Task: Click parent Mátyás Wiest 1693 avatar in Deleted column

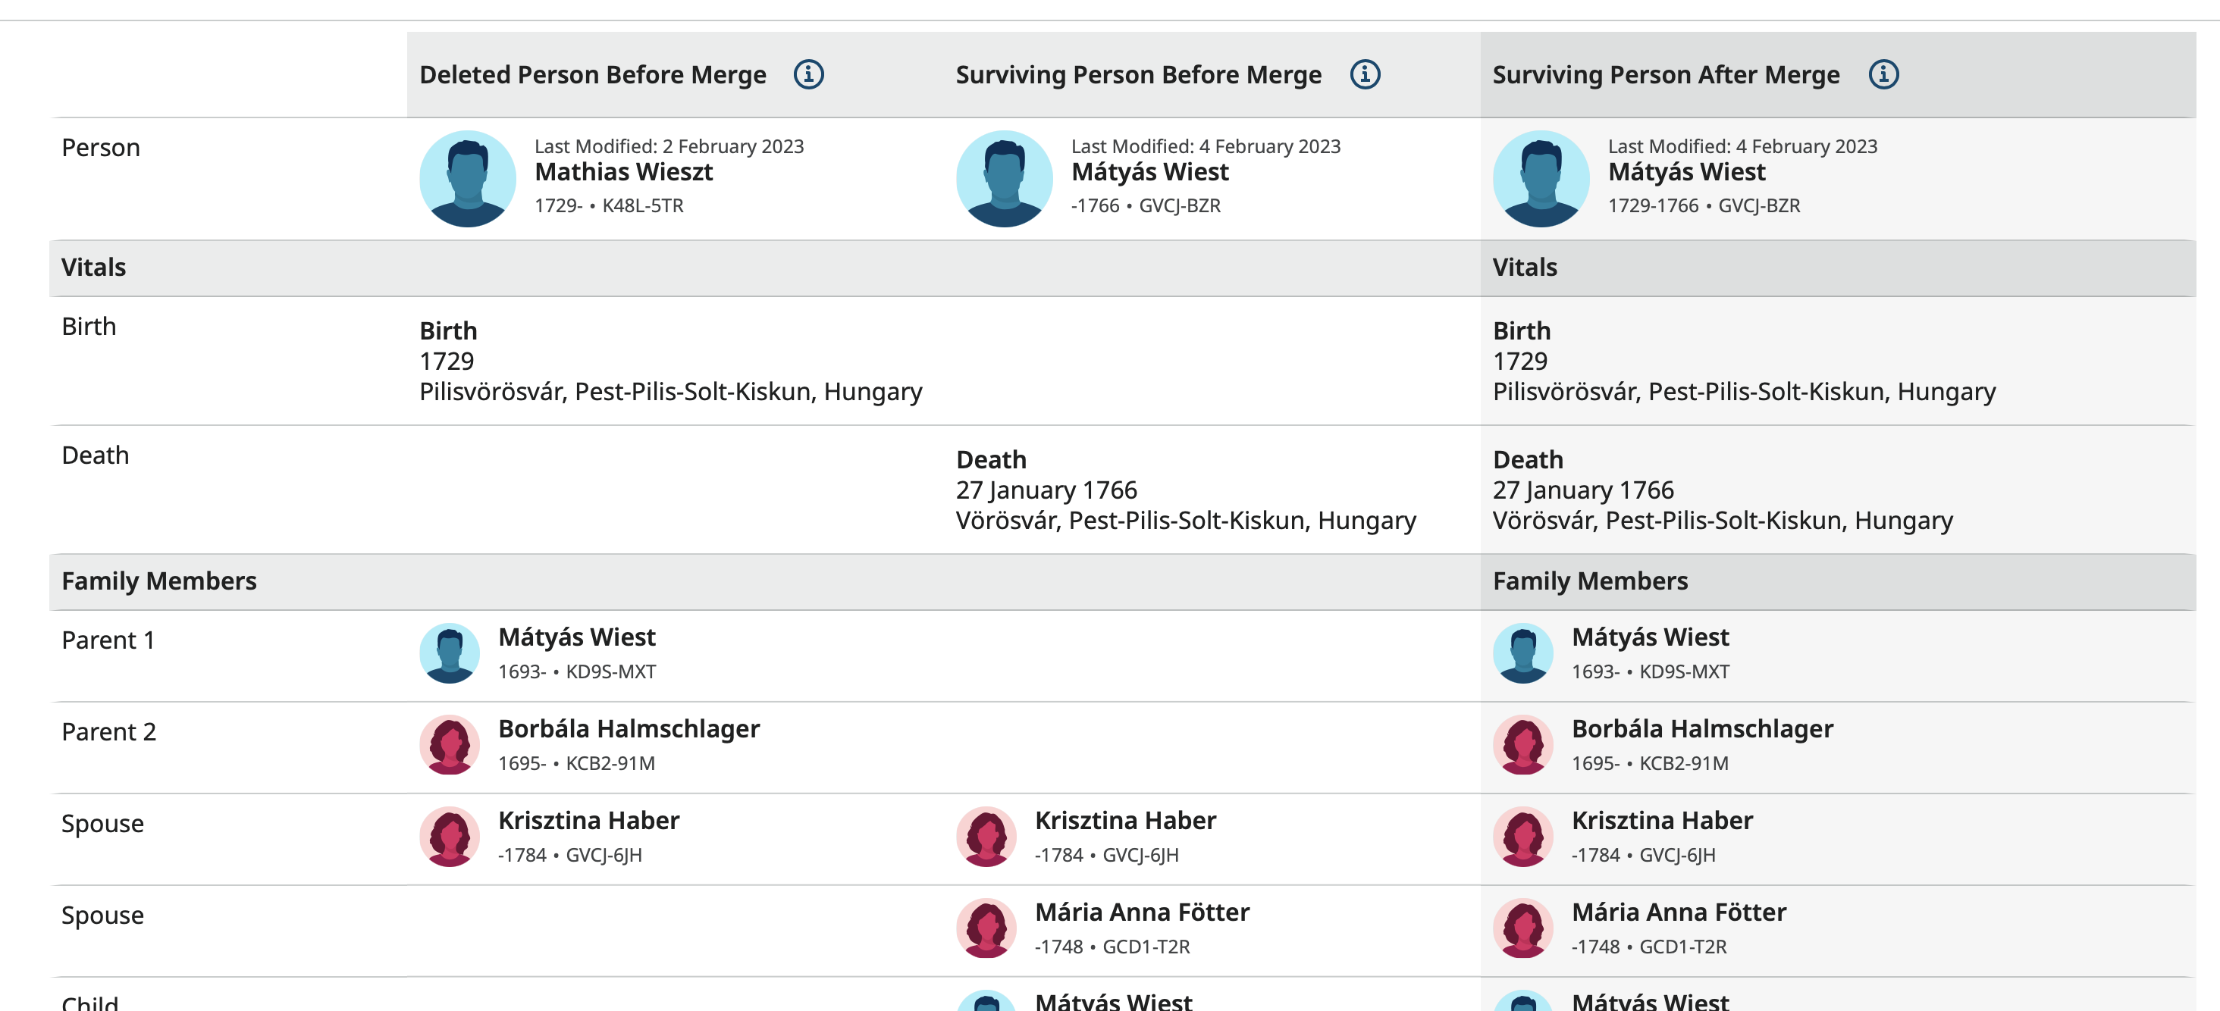Action: [450, 653]
